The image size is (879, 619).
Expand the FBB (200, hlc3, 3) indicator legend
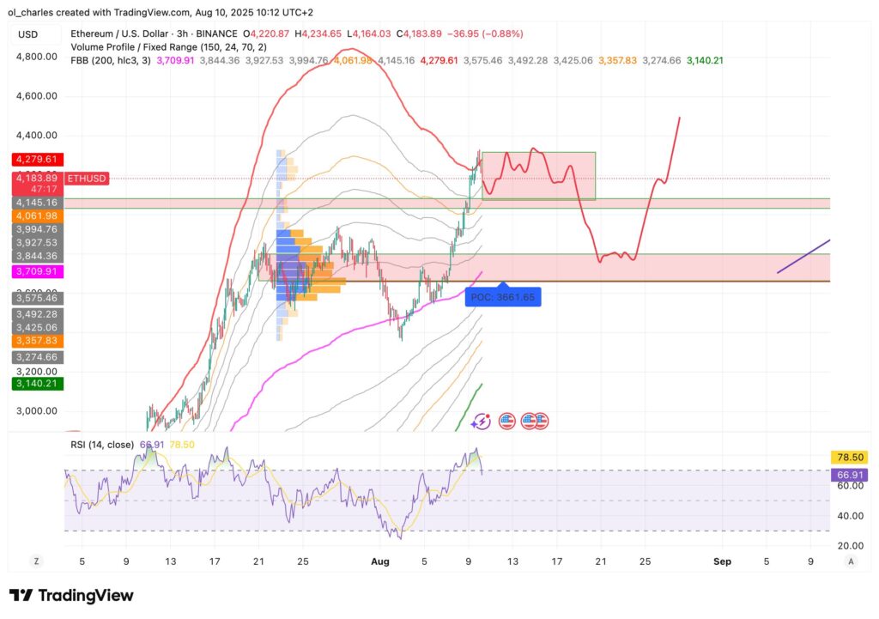[x=112, y=61]
